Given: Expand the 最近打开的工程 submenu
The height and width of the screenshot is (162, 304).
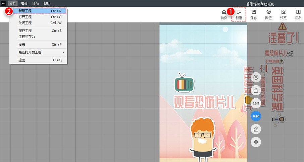Looking at the screenshot, I should pyautogui.click(x=40, y=52).
